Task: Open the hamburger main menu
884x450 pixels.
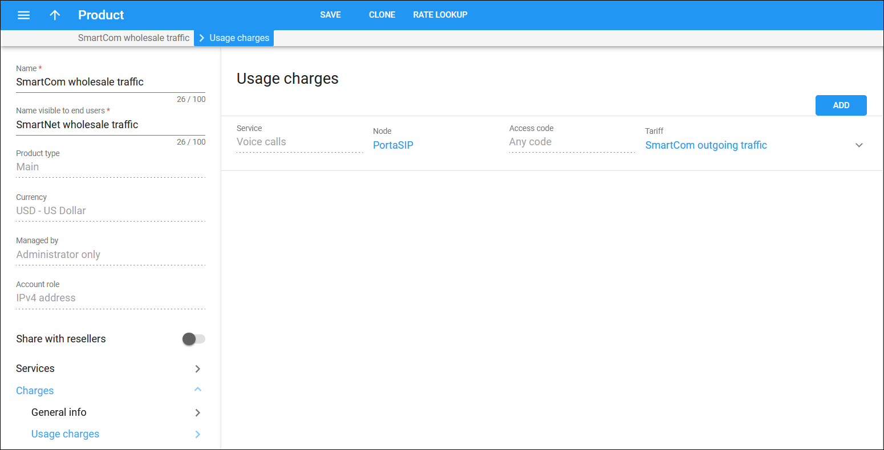Action: point(23,15)
